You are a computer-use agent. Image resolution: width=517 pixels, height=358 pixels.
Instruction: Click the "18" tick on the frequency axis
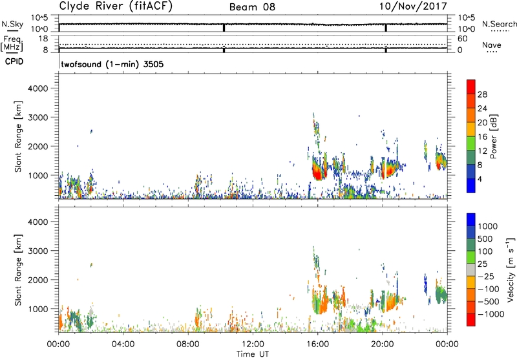(43, 39)
